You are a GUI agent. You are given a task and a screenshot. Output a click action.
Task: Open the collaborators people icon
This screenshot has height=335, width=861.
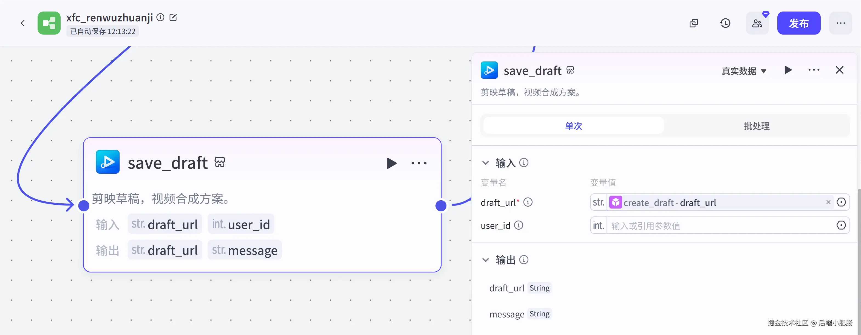(757, 23)
